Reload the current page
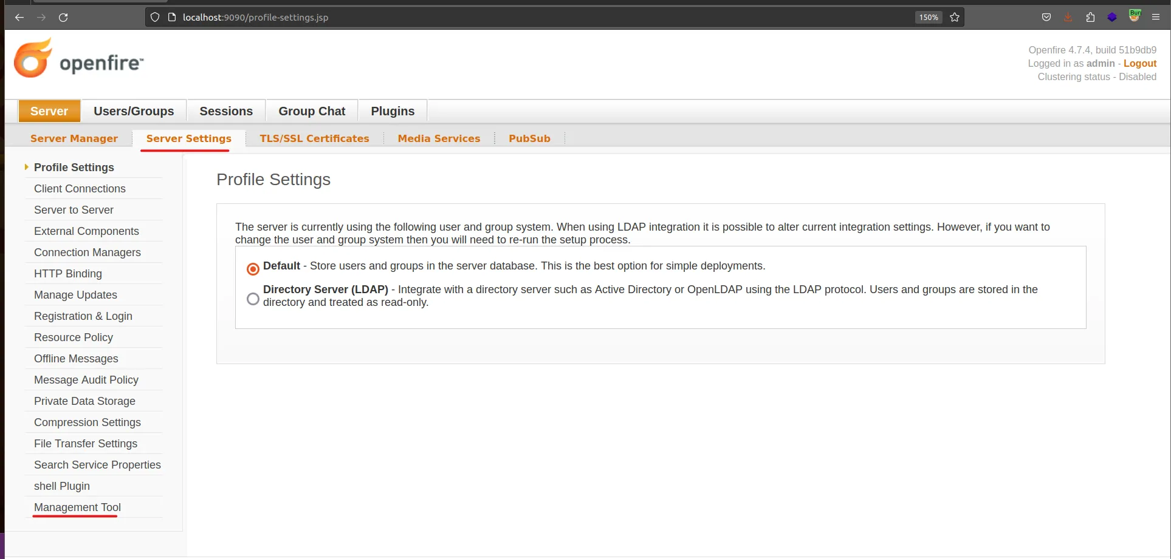Image resolution: width=1171 pixels, height=559 pixels. point(63,17)
